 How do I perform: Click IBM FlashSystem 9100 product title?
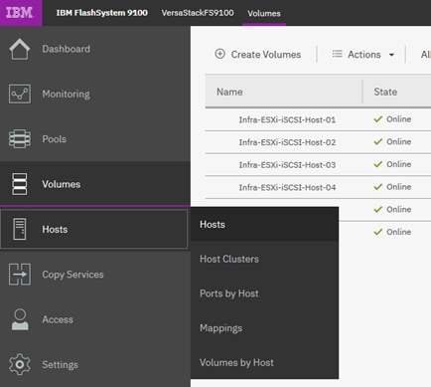tap(102, 13)
